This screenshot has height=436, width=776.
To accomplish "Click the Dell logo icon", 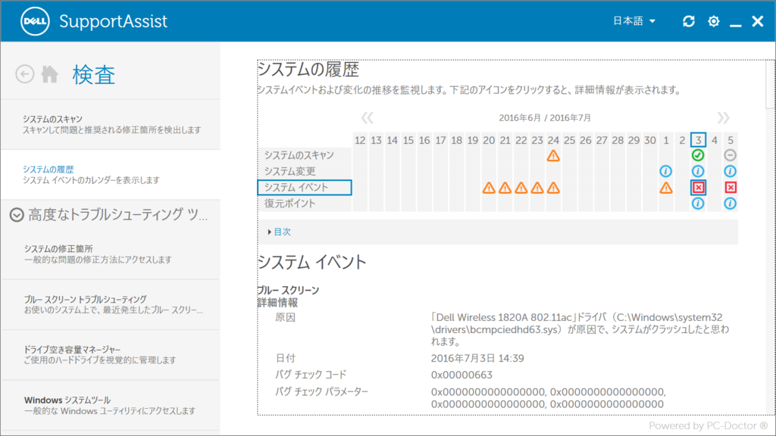I will pos(35,21).
